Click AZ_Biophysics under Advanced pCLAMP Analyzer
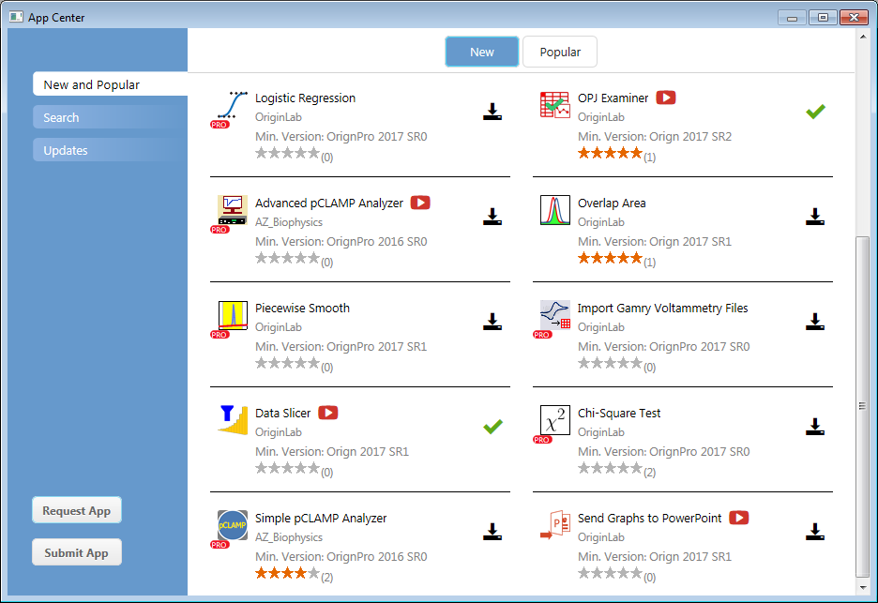 289,222
